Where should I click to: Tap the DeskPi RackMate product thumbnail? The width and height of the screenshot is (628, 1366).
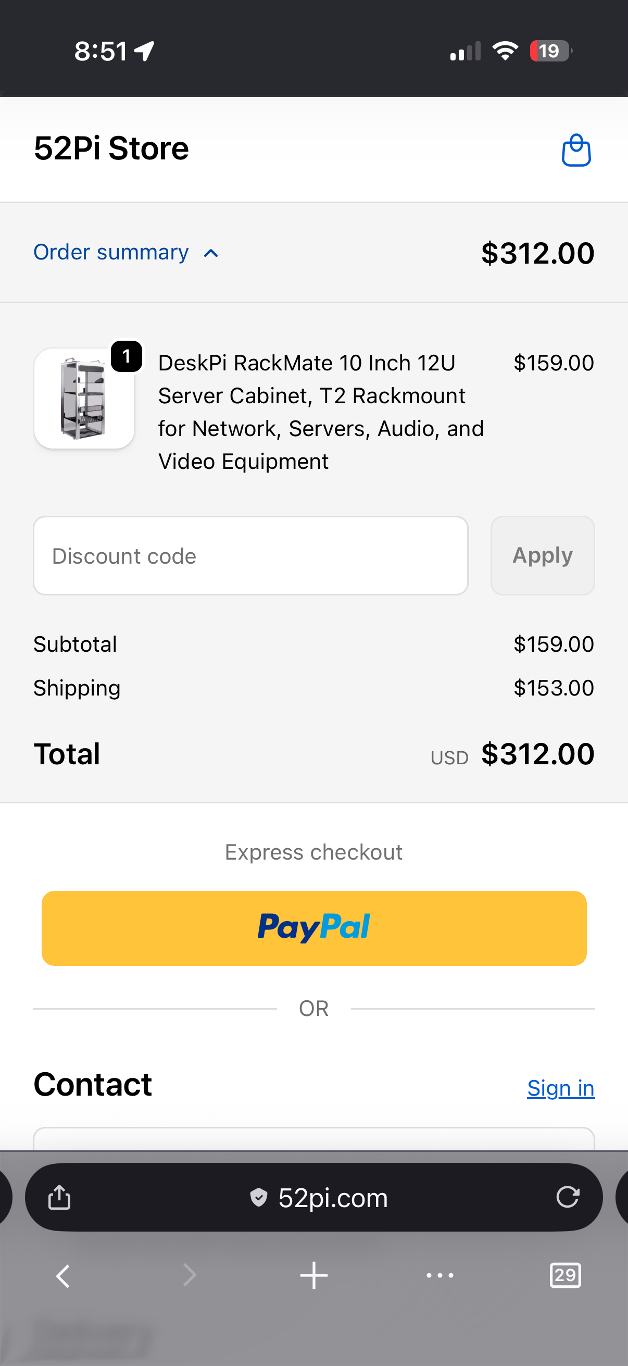[x=84, y=399]
